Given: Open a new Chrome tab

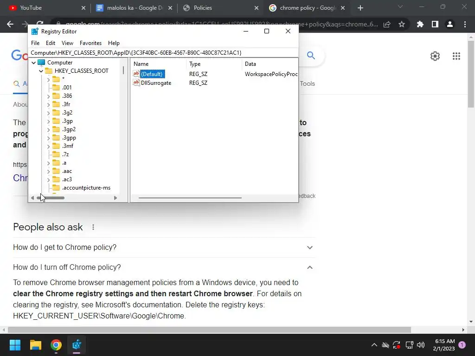Looking at the screenshot, I should click(360, 8).
